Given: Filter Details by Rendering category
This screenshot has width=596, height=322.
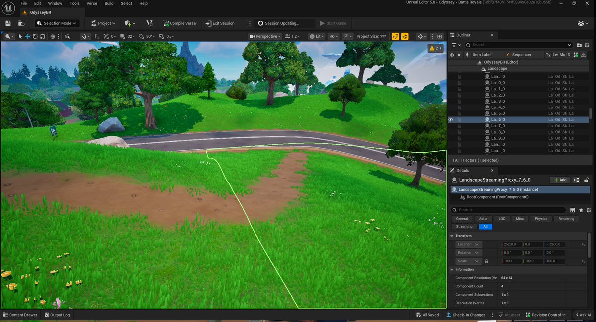Looking at the screenshot, I should tap(566, 219).
